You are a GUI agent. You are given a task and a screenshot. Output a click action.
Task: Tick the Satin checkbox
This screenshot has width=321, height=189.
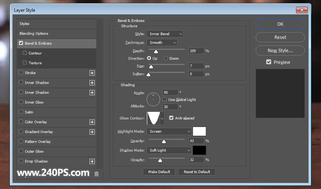[21, 112]
